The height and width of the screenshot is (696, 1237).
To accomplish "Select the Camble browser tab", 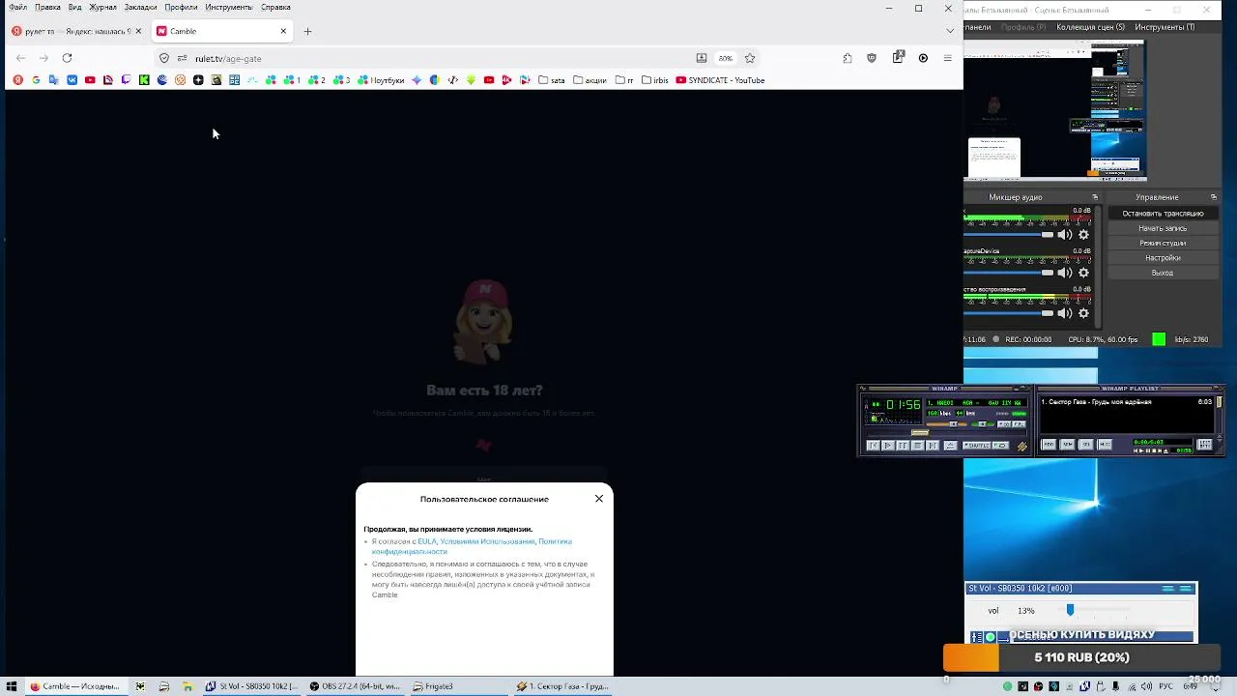I will click(222, 31).
